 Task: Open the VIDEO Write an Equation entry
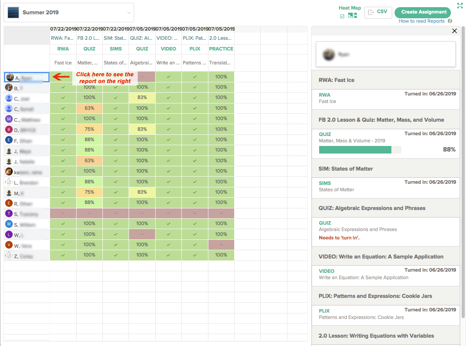(x=385, y=276)
